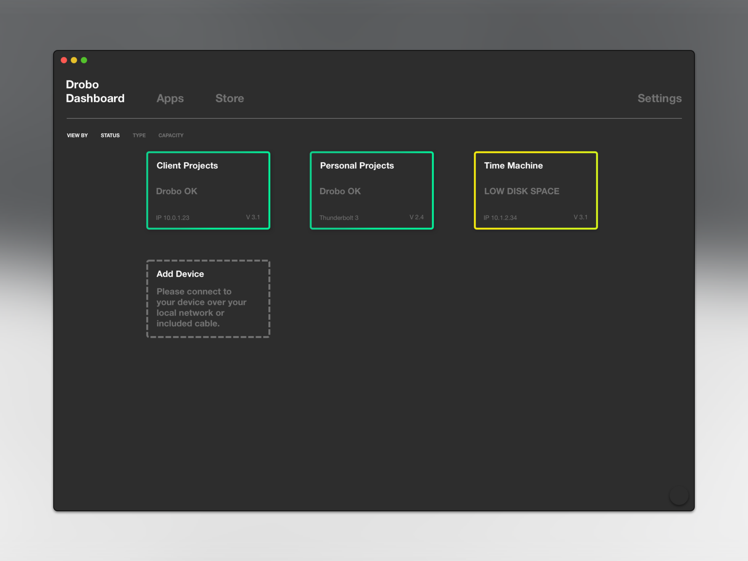Close the window with the red button
Image resolution: width=748 pixels, height=561 pixels.
click(x=64, y=60)
